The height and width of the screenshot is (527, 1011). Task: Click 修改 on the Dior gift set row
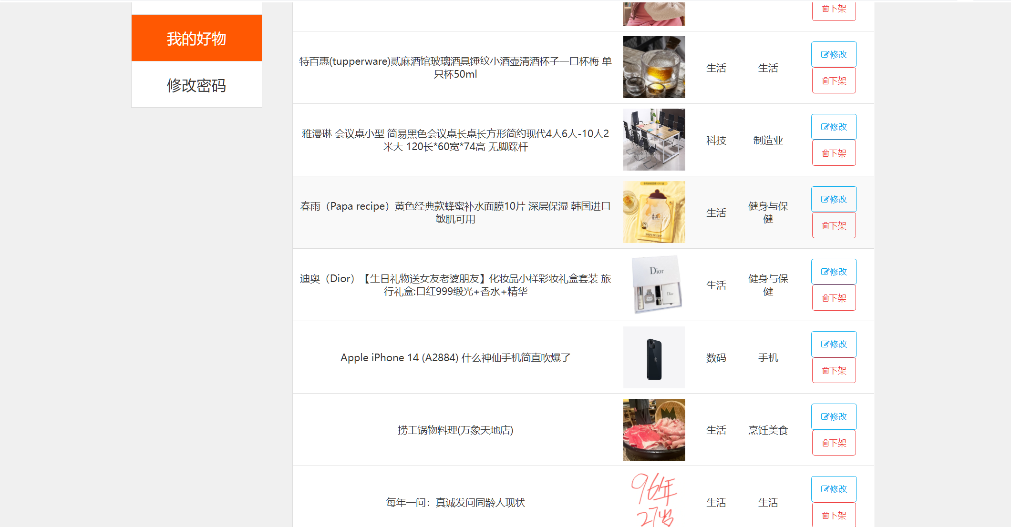(x=834, y=272)
